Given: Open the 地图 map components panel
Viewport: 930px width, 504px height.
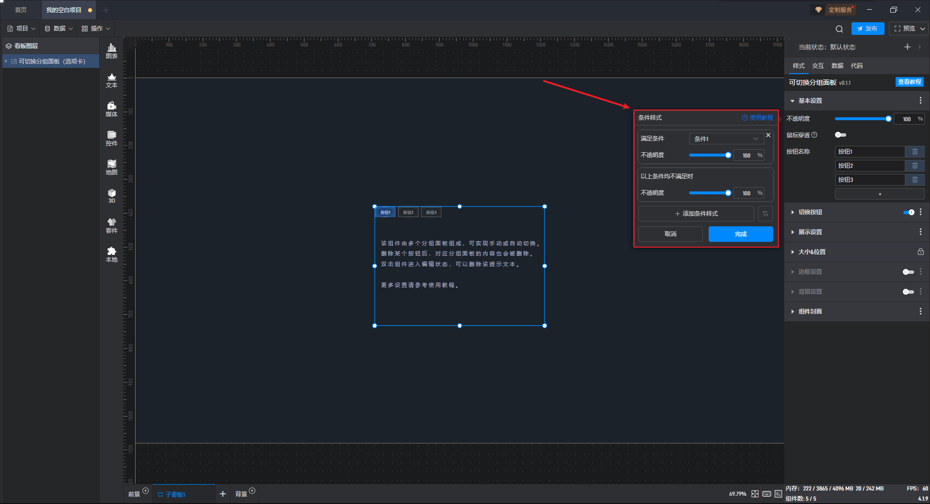Looking at the screenshot, I should (x=111, y=167).
